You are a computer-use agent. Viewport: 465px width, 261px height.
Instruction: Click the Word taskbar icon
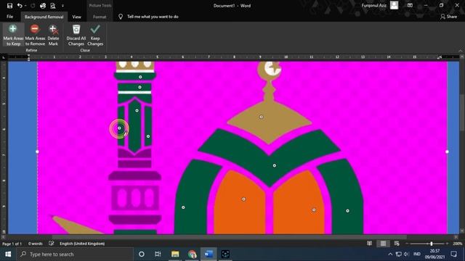(209, 254)
